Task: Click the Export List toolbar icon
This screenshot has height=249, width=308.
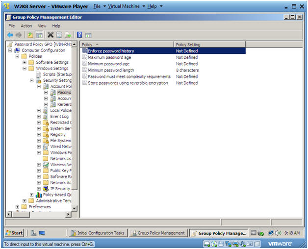Action: [68, 35]
